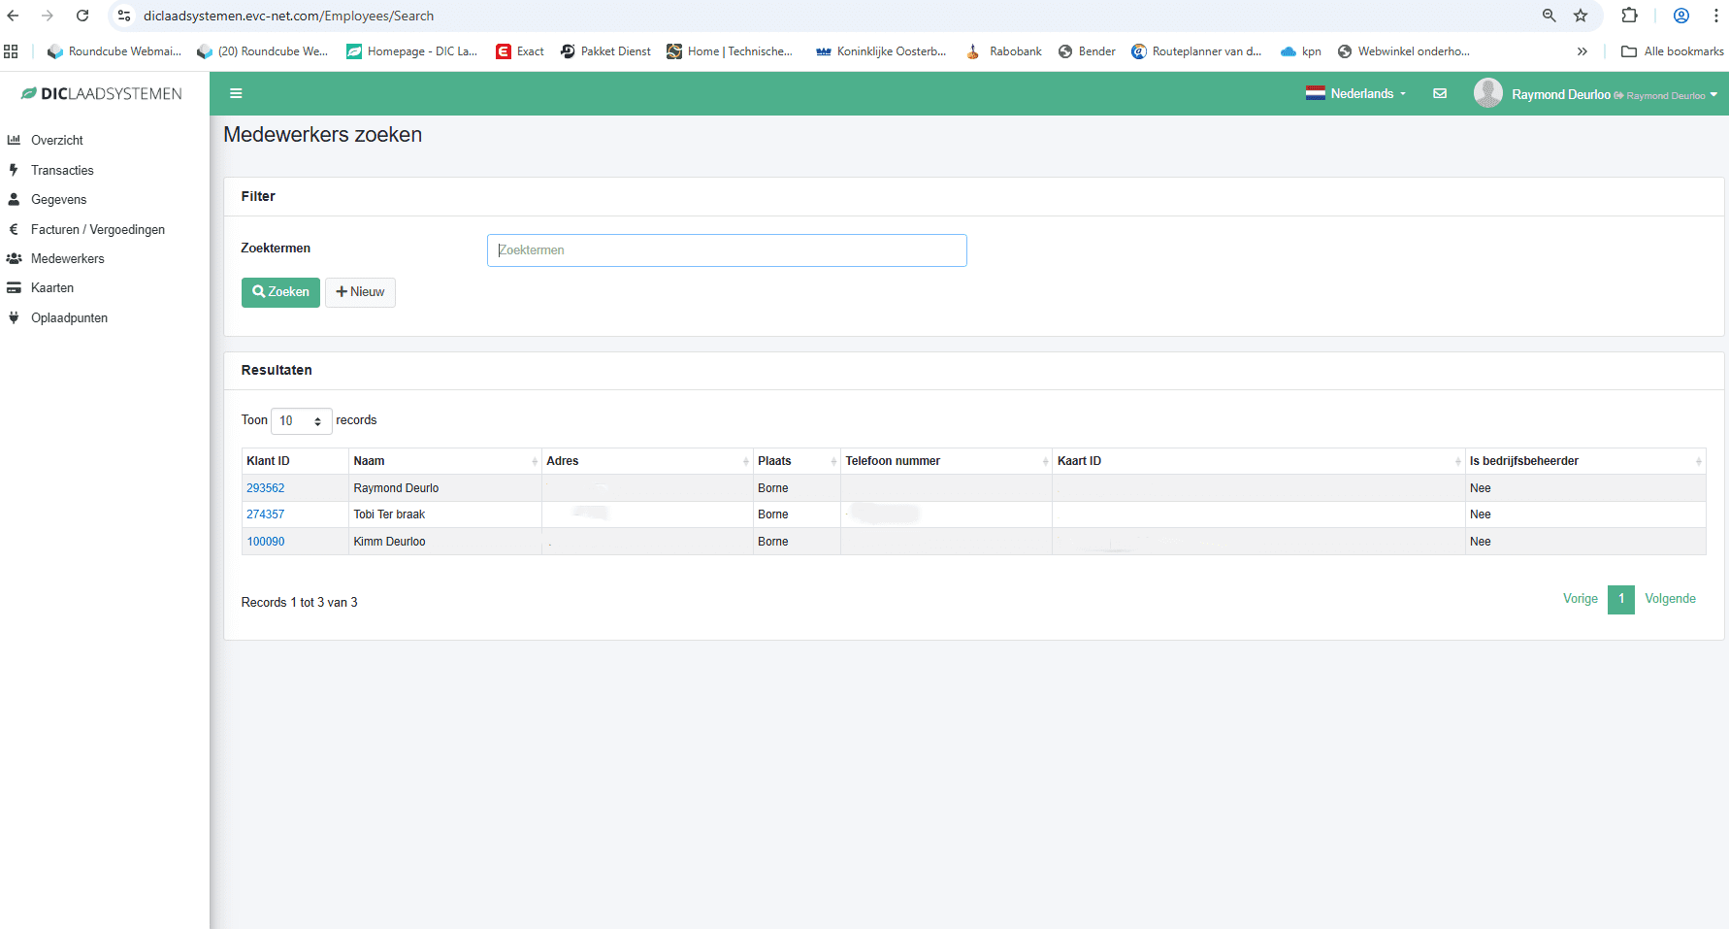Open (20) Roundcube We... bookmark

pos(263,51)
